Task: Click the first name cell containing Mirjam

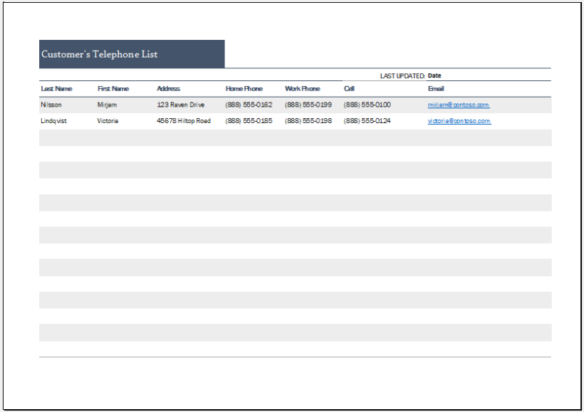Action: [x=108, y=105]
